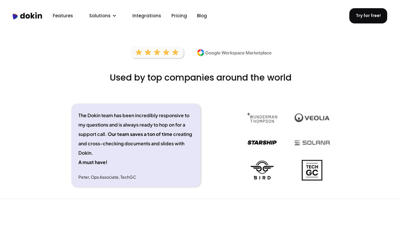Go to the Integrations page

click(147, 16)
